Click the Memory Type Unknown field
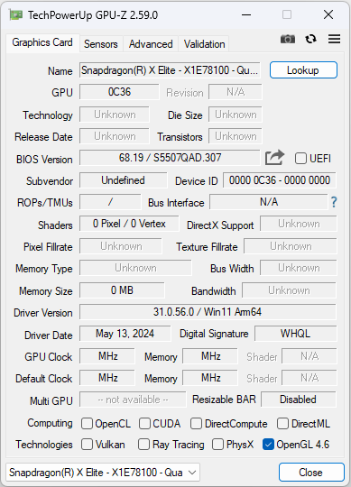Viewport: 351px width, 487px height. point(135,268)
